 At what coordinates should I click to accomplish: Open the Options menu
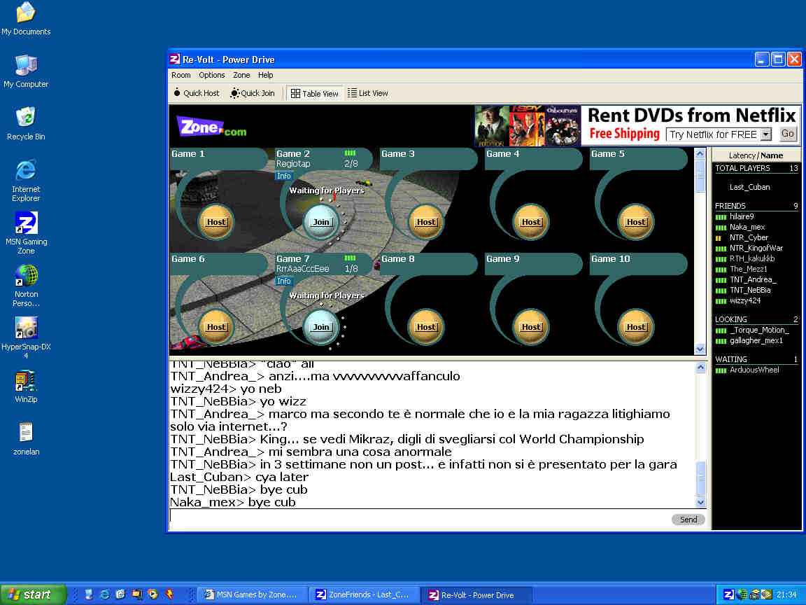point(212,75)
